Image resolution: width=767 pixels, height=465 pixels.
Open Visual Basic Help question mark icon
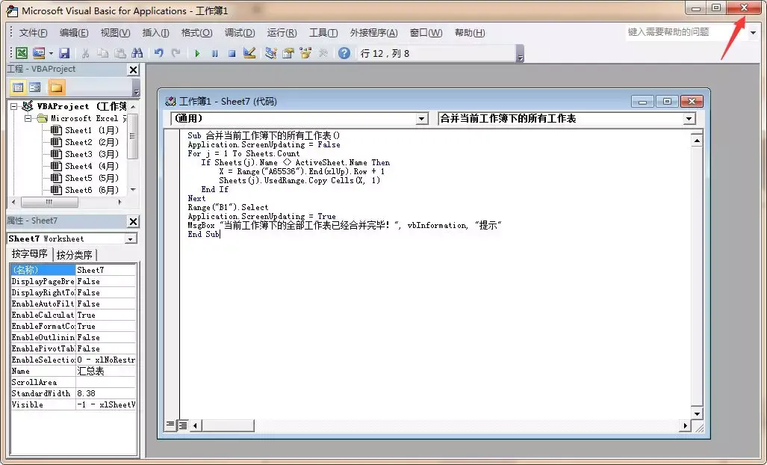coord(344,53)
